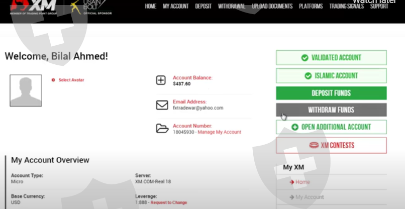Click the stadium icon on XM Contests
Image resolution: width=405 pixels, height=209 pixels.
314,146
